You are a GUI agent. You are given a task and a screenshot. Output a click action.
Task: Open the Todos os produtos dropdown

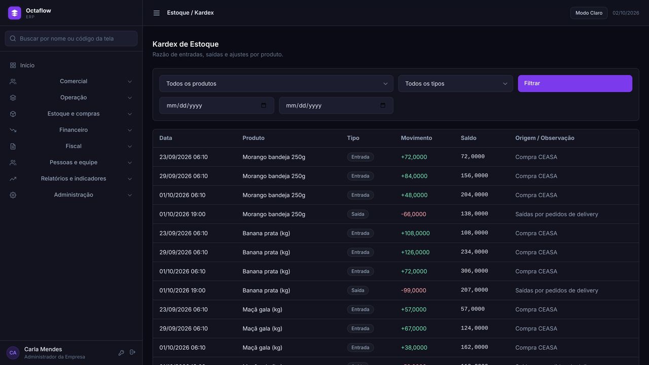[276, 84]
